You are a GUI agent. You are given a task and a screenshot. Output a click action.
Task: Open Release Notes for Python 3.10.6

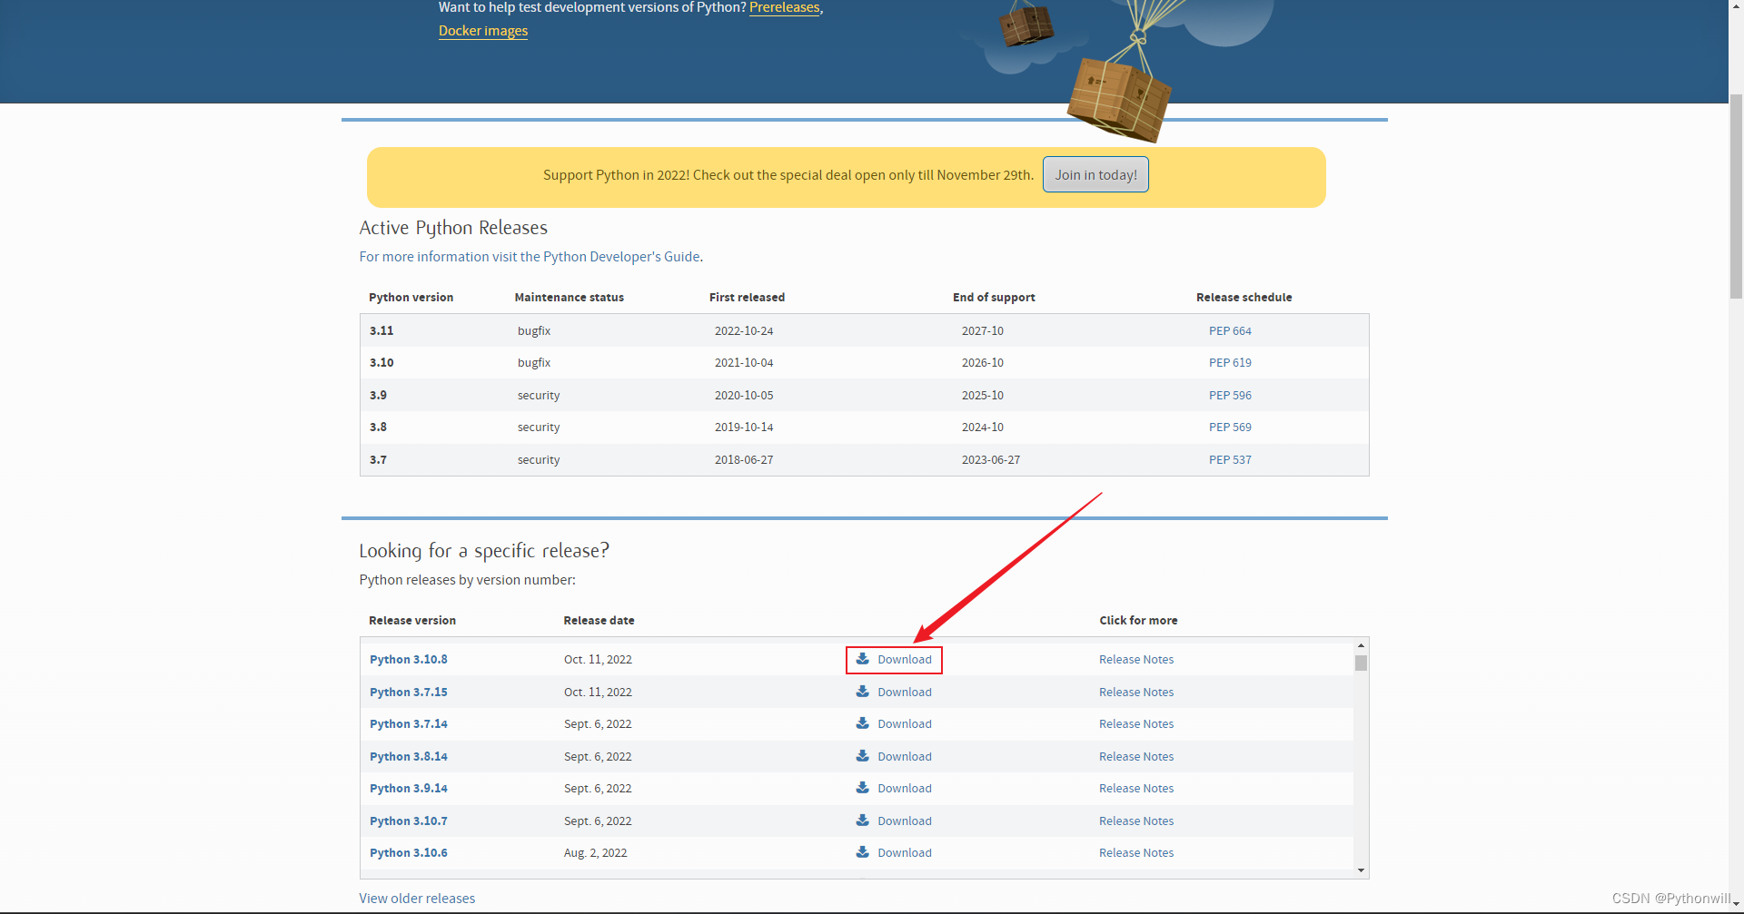click(x=1136, y=853)
